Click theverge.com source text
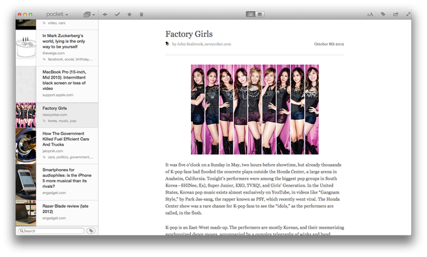 point(53,53)
